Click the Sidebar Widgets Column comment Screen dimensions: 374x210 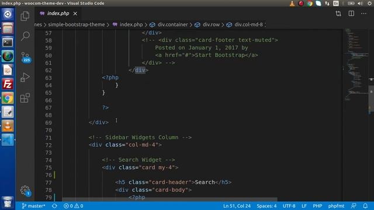140,138
